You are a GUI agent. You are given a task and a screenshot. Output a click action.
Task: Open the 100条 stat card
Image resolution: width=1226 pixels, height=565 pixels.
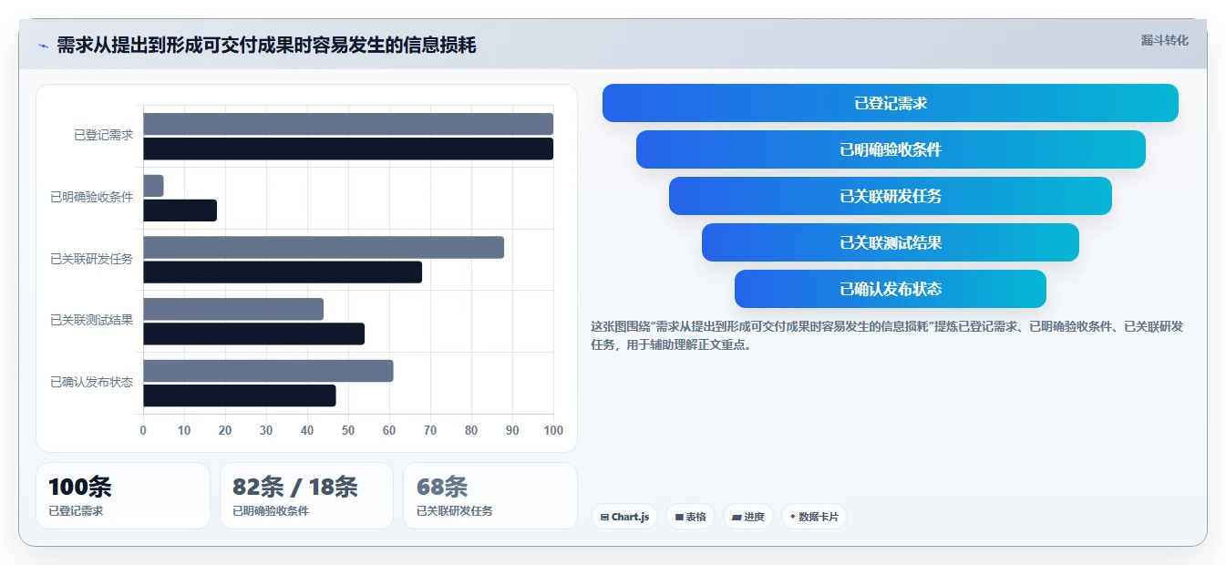(x=123, y=496)
